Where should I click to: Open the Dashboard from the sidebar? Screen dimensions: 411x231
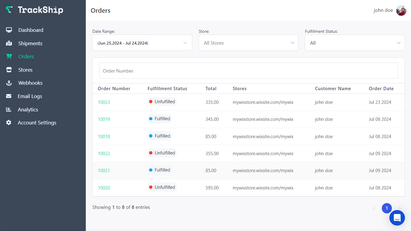31,30
